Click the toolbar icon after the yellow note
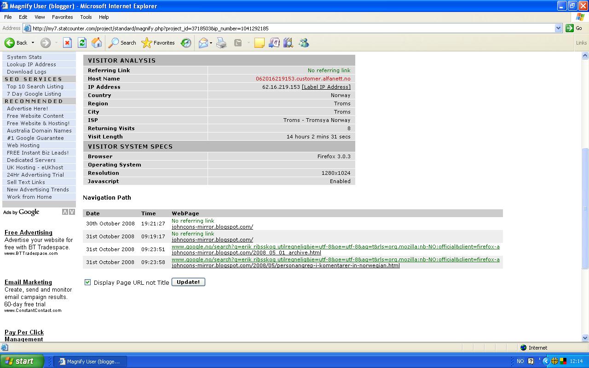 click(274, 43)
